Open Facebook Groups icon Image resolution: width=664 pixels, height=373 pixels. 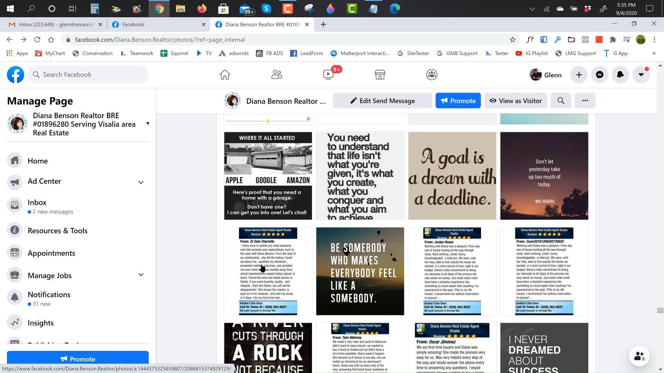point(432,75)
